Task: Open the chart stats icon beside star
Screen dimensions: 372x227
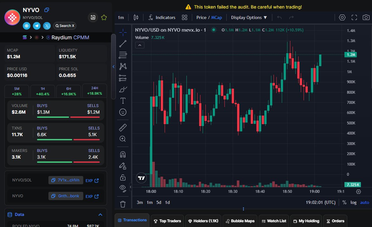Action: point(93,17)
